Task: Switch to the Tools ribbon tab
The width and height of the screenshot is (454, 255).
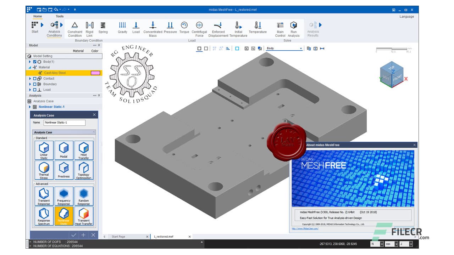Action: (x=59, y=16)
